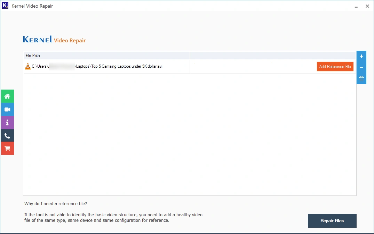Open the purple info sidebar icon
This screenshot has height=234, width=374.
coord(7,123)
